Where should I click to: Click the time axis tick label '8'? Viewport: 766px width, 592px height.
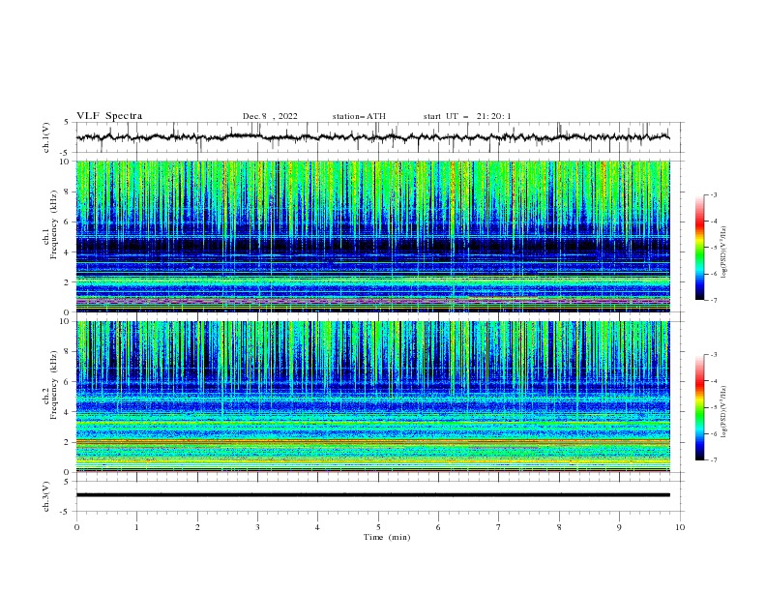point(559,527)
